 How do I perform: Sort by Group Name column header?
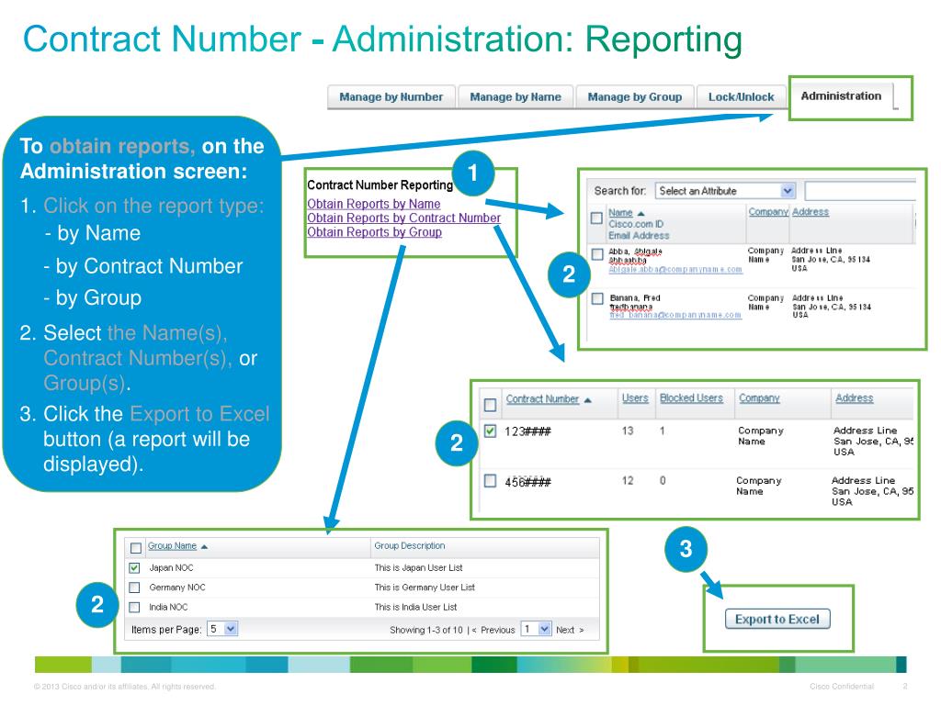point(172,545)
